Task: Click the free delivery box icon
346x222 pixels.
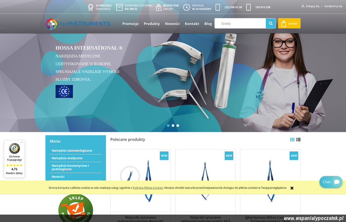Action: (119, 7)
